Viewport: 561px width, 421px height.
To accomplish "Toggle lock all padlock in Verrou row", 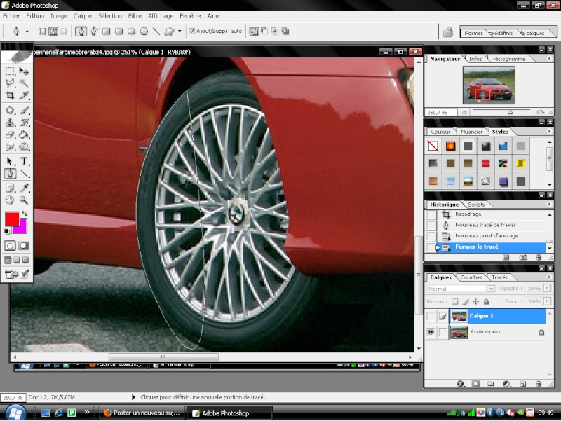I will [x=486, y=302].
